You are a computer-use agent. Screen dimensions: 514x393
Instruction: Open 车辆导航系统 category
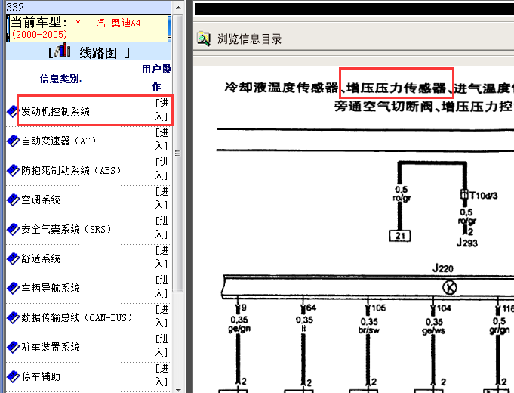pos(51,288)
